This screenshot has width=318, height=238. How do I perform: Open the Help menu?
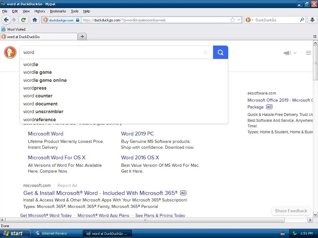(x=86, y=11)
